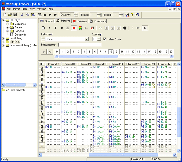Click the Cut scissors icon
The width and height of the screenshot is (182, 162).
pos(22,14)
